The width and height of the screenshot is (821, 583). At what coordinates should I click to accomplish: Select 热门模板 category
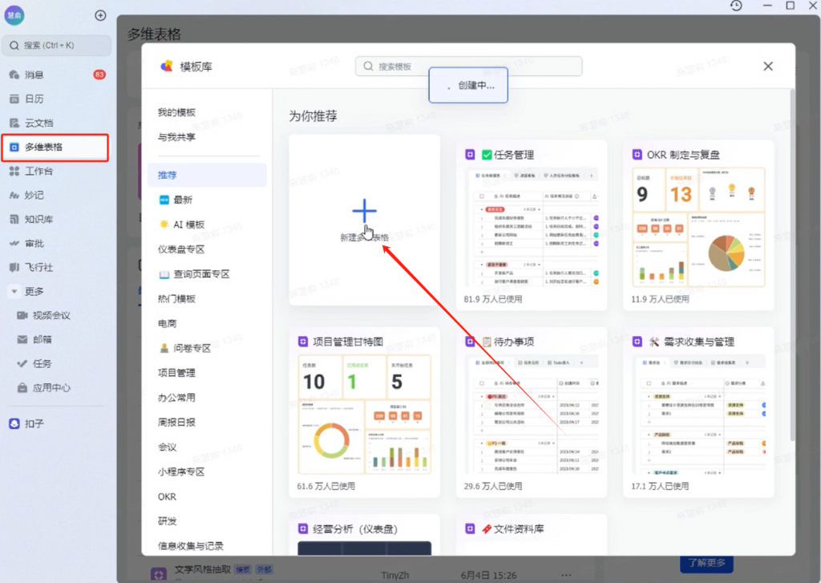point(176,299)
